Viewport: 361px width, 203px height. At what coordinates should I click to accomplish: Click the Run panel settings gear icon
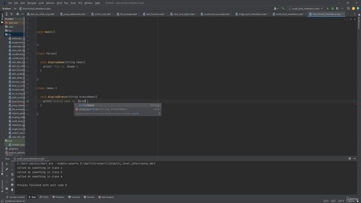coord(350,158)
